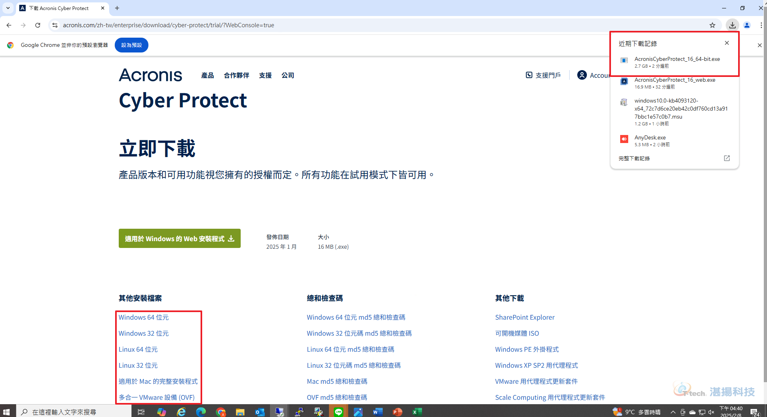Show hidden system tray icons

[673, 412]
